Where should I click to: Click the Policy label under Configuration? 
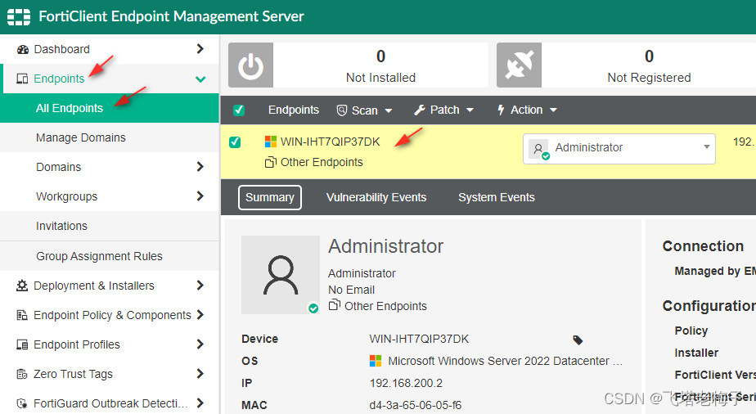coord(691,331)
